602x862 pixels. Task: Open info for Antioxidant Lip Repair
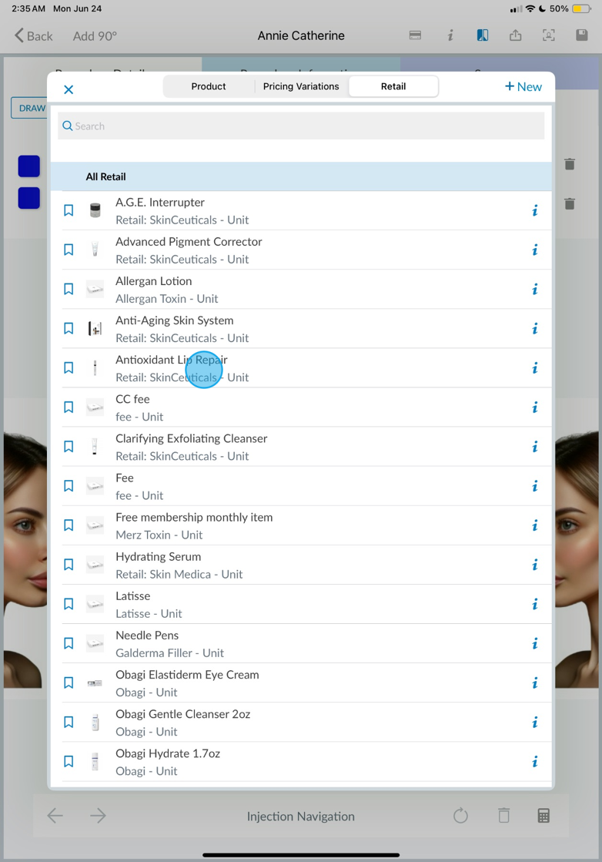pyautogui.click(x=535, y=367)
